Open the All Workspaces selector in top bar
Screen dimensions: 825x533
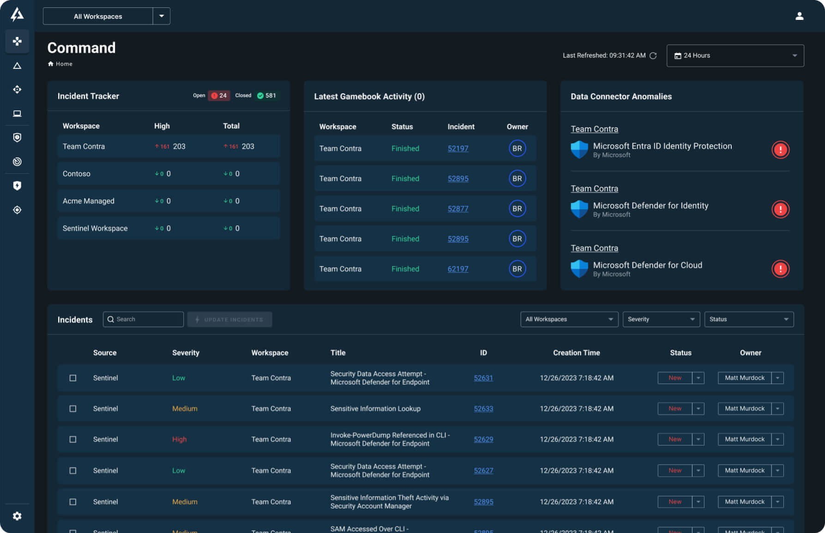[106, 16]
